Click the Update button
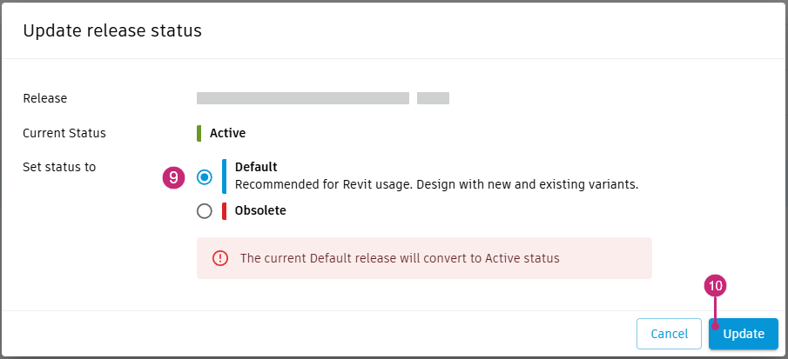 click(x=743, y=334)
